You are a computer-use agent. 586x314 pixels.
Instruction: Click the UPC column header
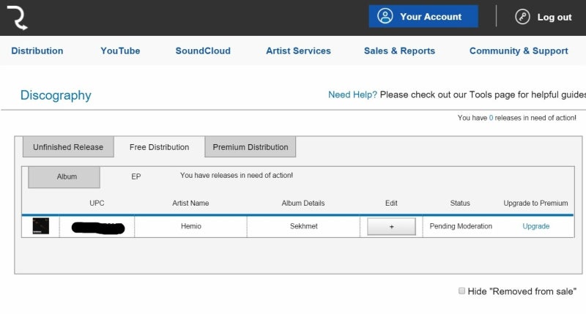(97, 203)
